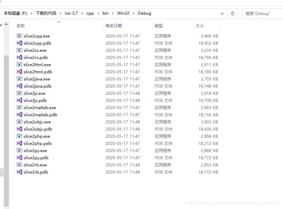Navigate to 本地磁盘 (F:) in breadcrumb
This screenshot has width=283, height=209.
coord(16,13)
